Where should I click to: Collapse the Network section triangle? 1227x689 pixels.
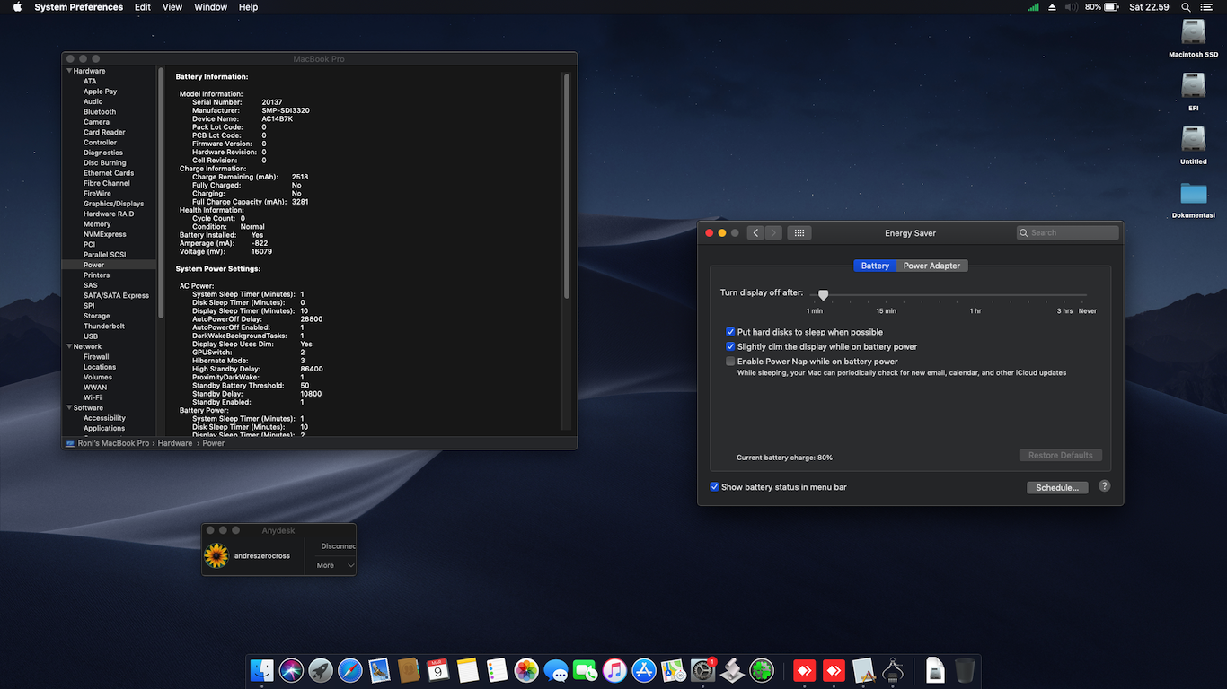[69, 346]
